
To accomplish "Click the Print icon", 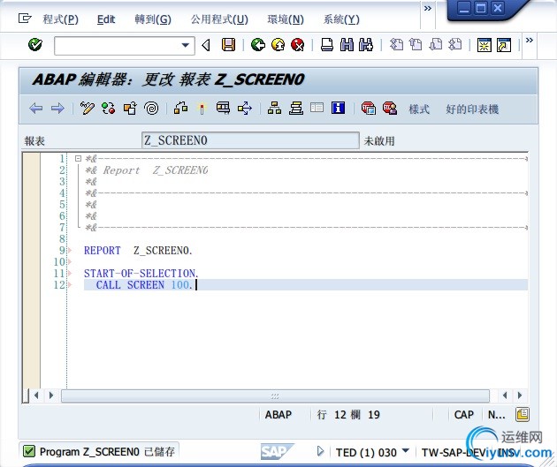I will pyautogui.click(x=327, y=45).
